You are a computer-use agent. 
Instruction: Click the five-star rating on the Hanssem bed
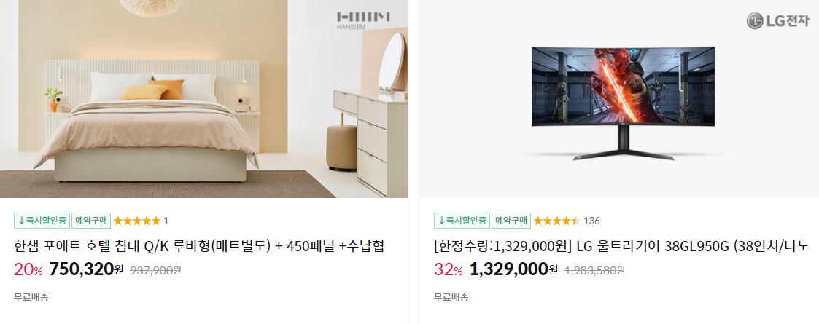[x=137, y=221]
